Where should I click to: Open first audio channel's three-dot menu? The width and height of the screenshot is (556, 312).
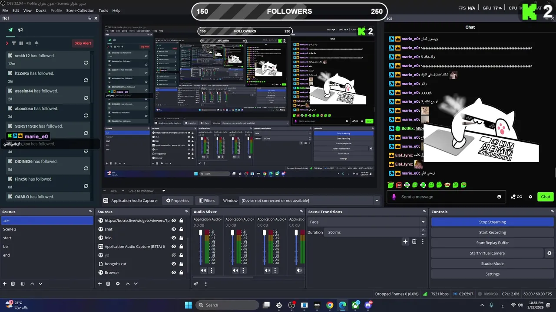[212, 270]
